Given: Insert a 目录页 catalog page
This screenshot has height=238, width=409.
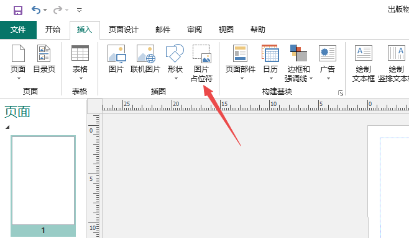Looking at the screenshot, I should click(x=44, y=59).
